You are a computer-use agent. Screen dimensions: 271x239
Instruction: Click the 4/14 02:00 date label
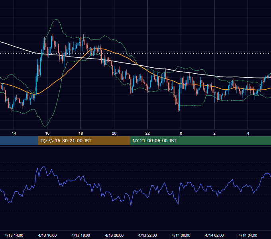[x=214, y=235]
